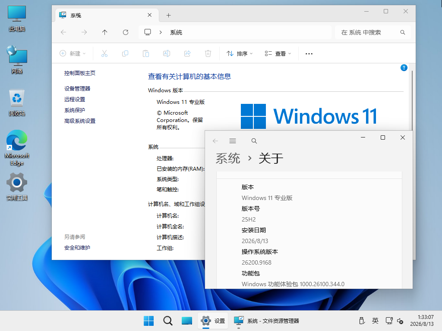Click the 在 系统 中搜索 search field
This screenshot has width=442, height=331.
click(373, 32)
